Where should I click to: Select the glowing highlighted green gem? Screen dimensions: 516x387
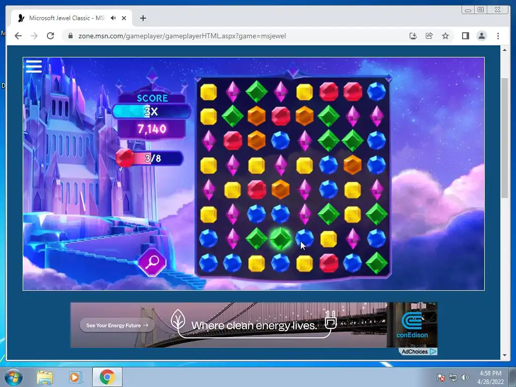(x=280, y=239)
